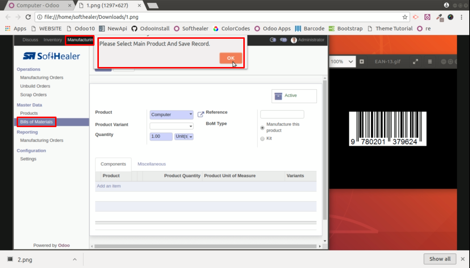470x268 pixels.
Task: Click the Administrator avatar picture
Action: point(294,40)
